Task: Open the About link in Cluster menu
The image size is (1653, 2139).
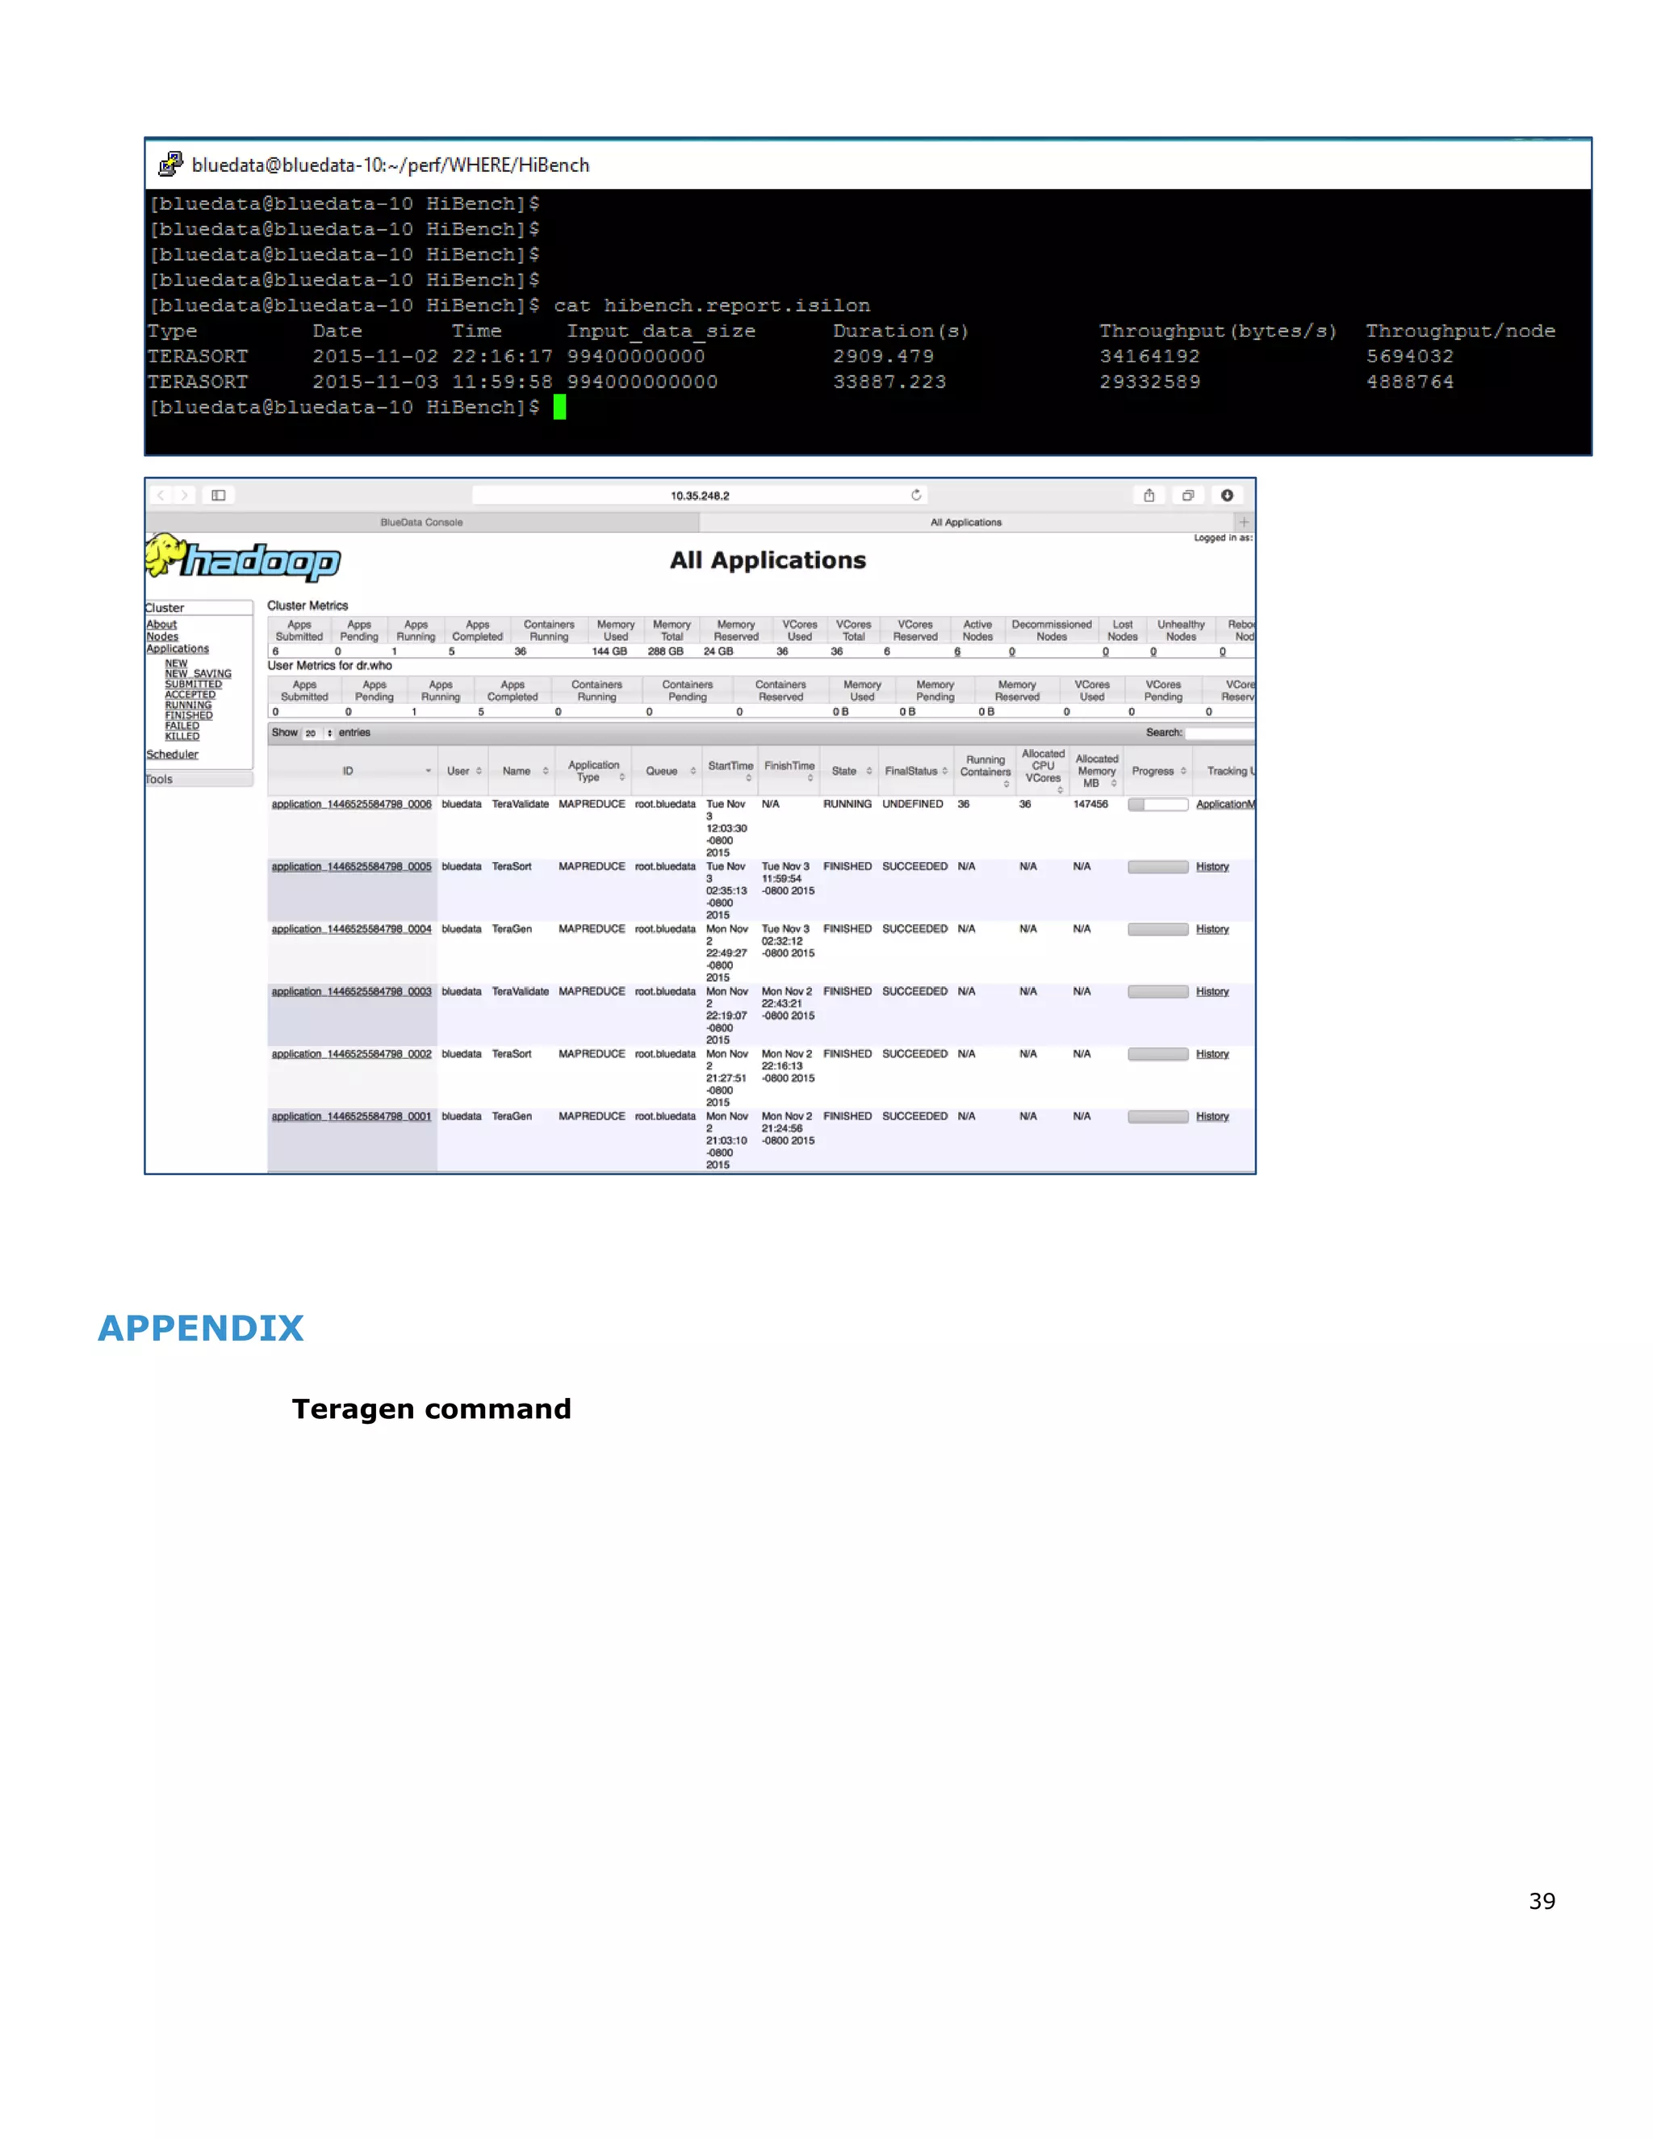Action: [x=161, y=624]
